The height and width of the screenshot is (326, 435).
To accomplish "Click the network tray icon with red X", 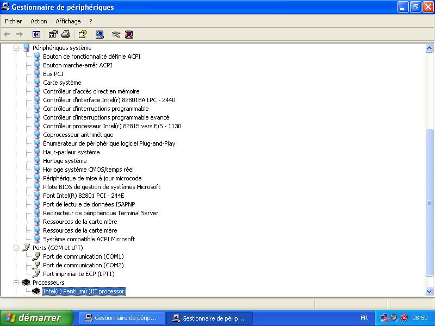I will point(385,318).
